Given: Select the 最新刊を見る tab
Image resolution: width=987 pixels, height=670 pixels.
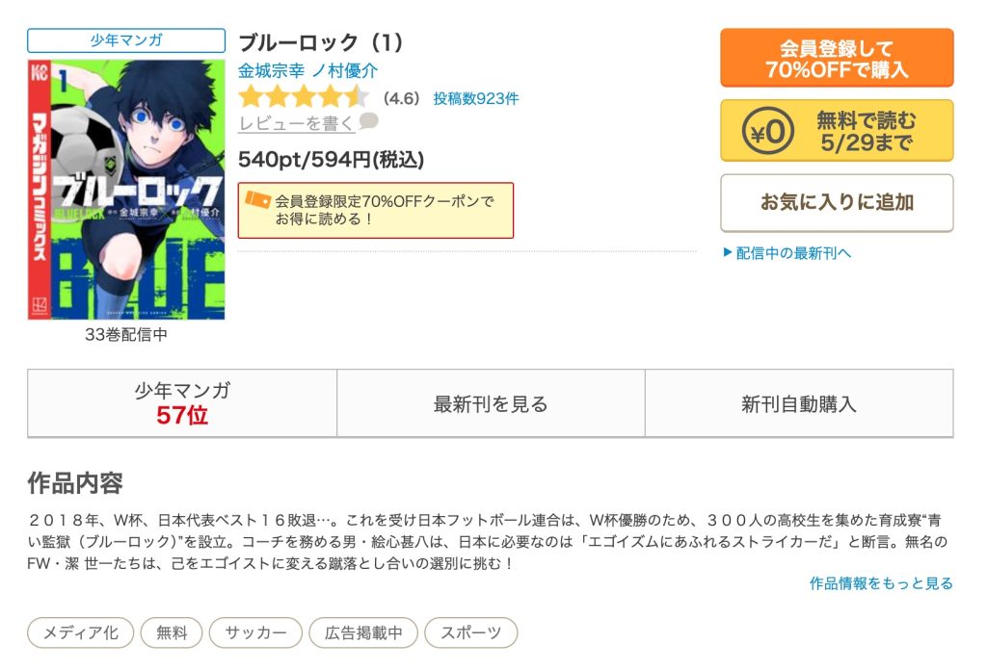Looking at the screenshot, I should pyautogui.click(x=491, y=403).
